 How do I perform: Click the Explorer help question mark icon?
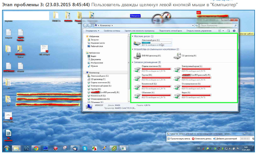[x=234, y=31]
